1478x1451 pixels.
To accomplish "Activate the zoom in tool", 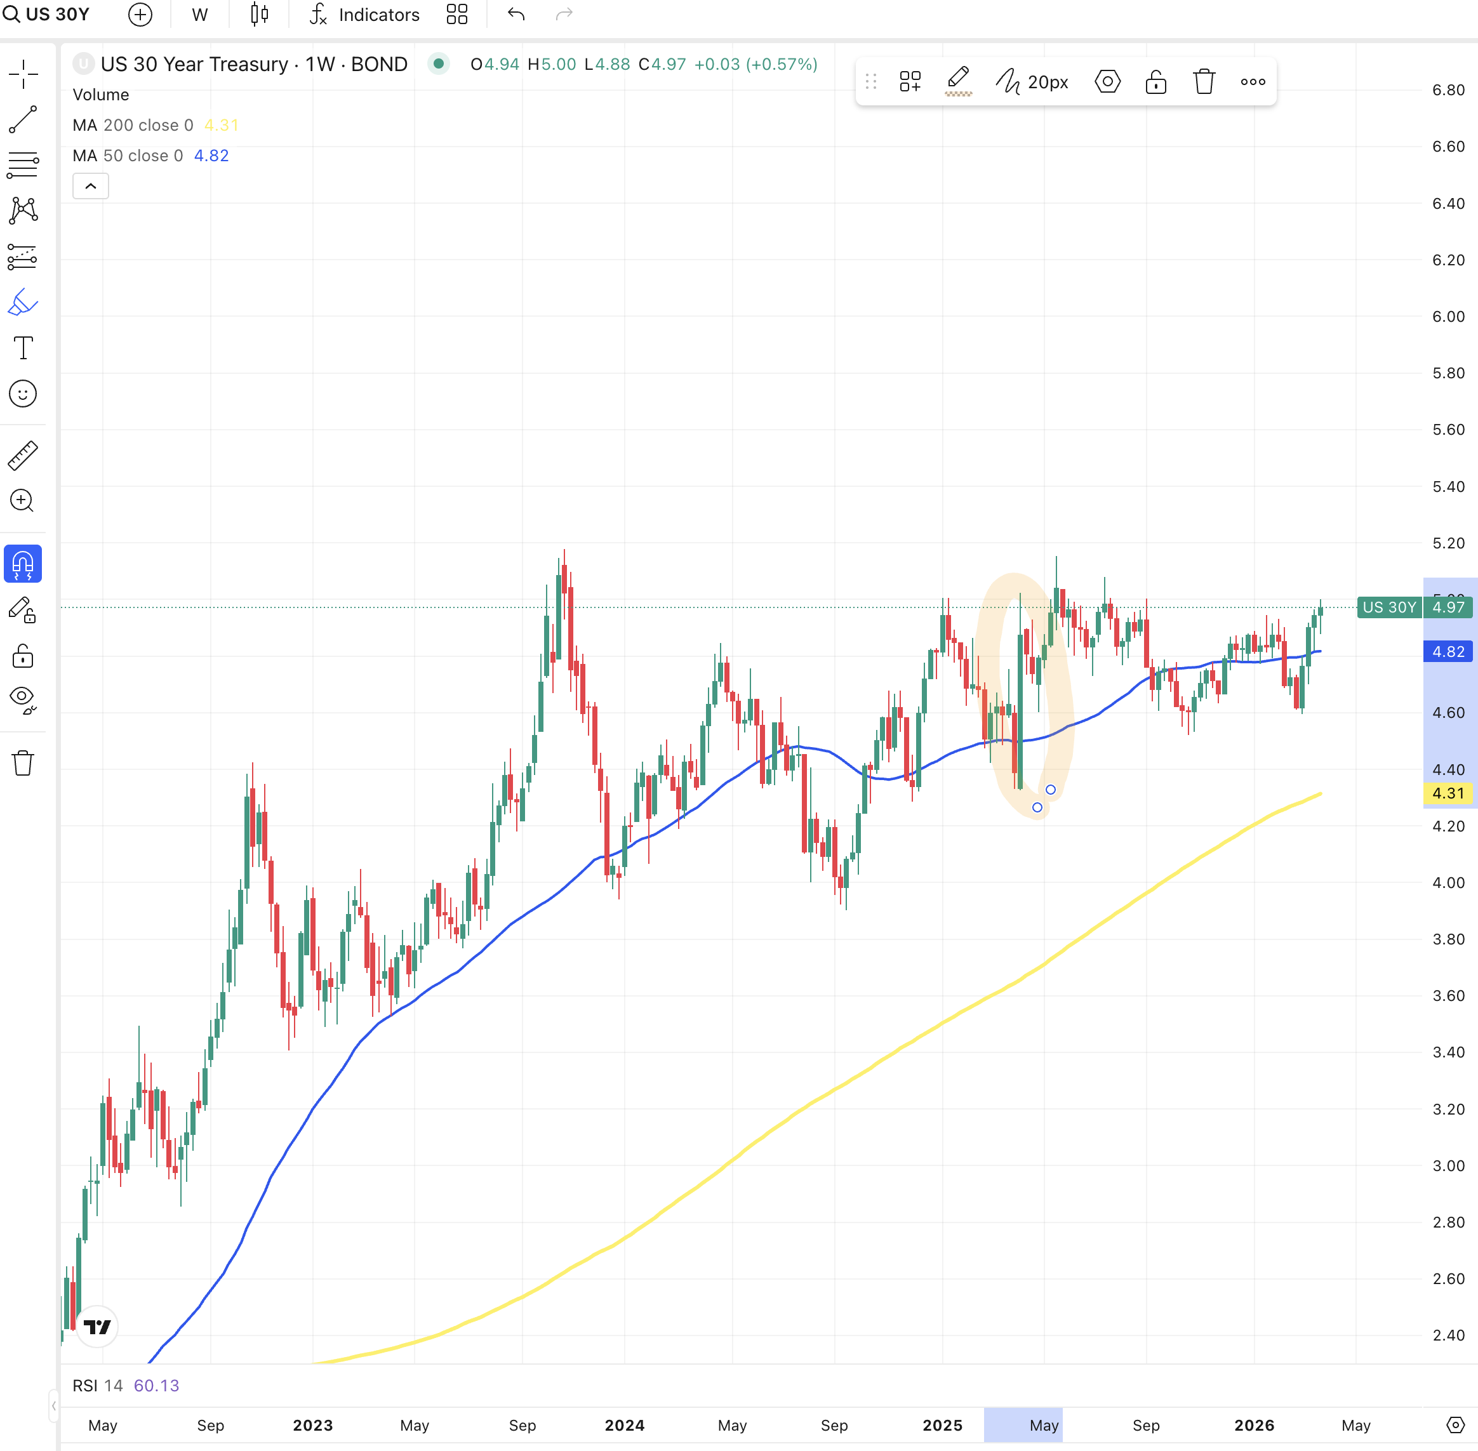I will pyautogui.click(x=23, y=501).
